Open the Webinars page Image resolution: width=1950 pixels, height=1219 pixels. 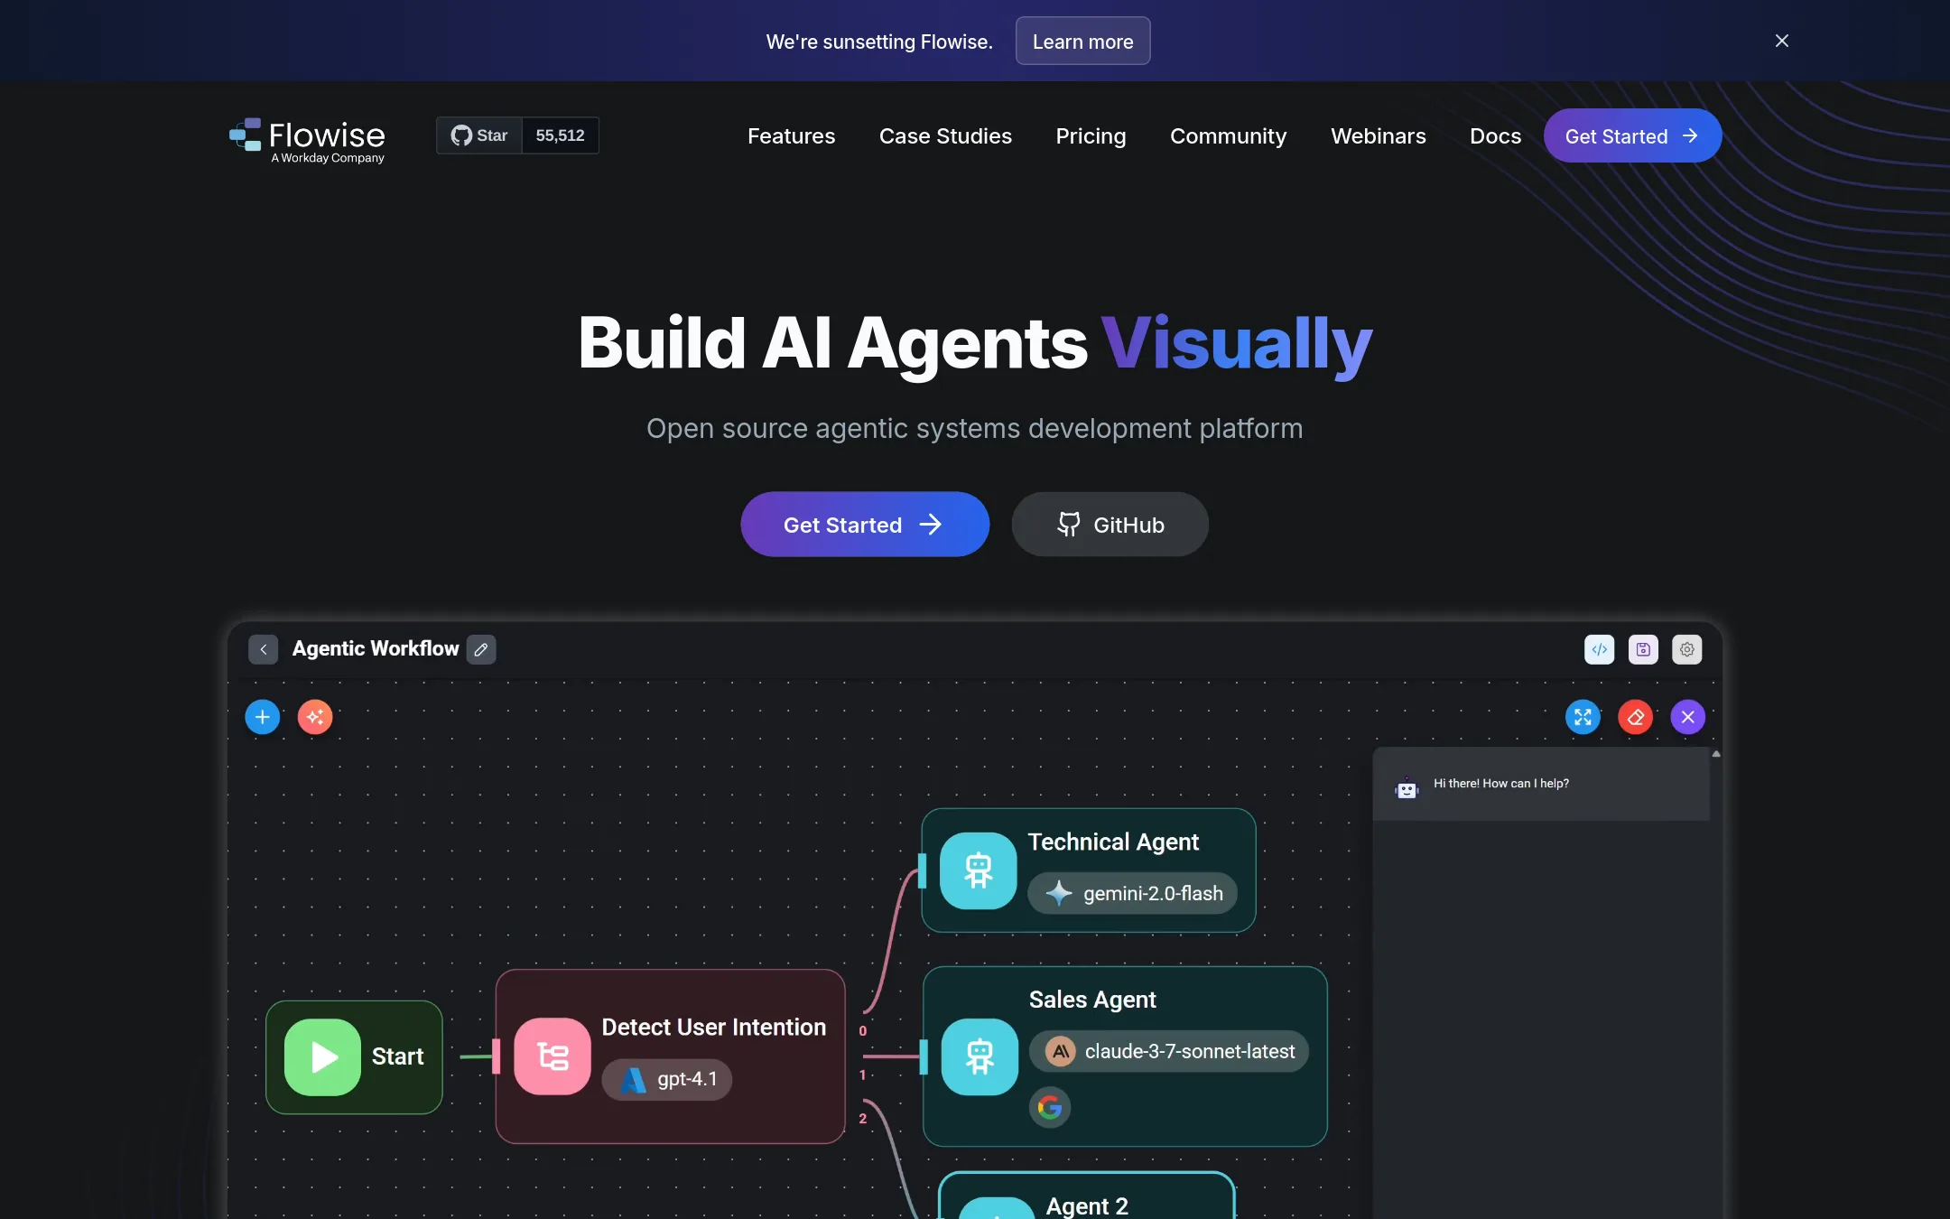click(1378, 136)
